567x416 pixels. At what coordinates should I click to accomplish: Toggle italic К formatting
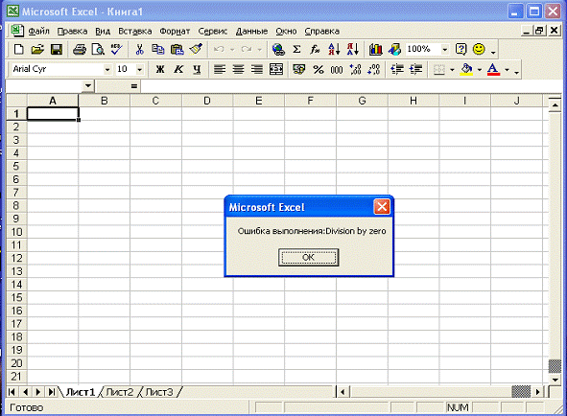point(178,69)
